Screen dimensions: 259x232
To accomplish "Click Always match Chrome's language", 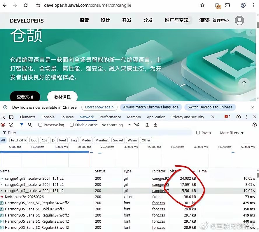I will [151, 107].
